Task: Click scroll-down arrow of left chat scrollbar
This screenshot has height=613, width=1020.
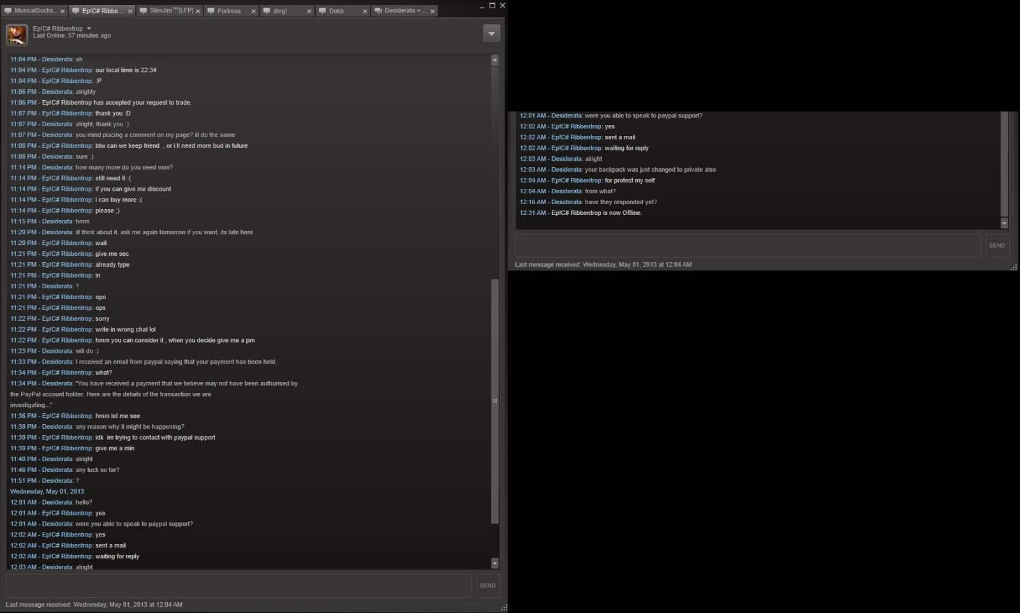Action: tap(495, 563)
